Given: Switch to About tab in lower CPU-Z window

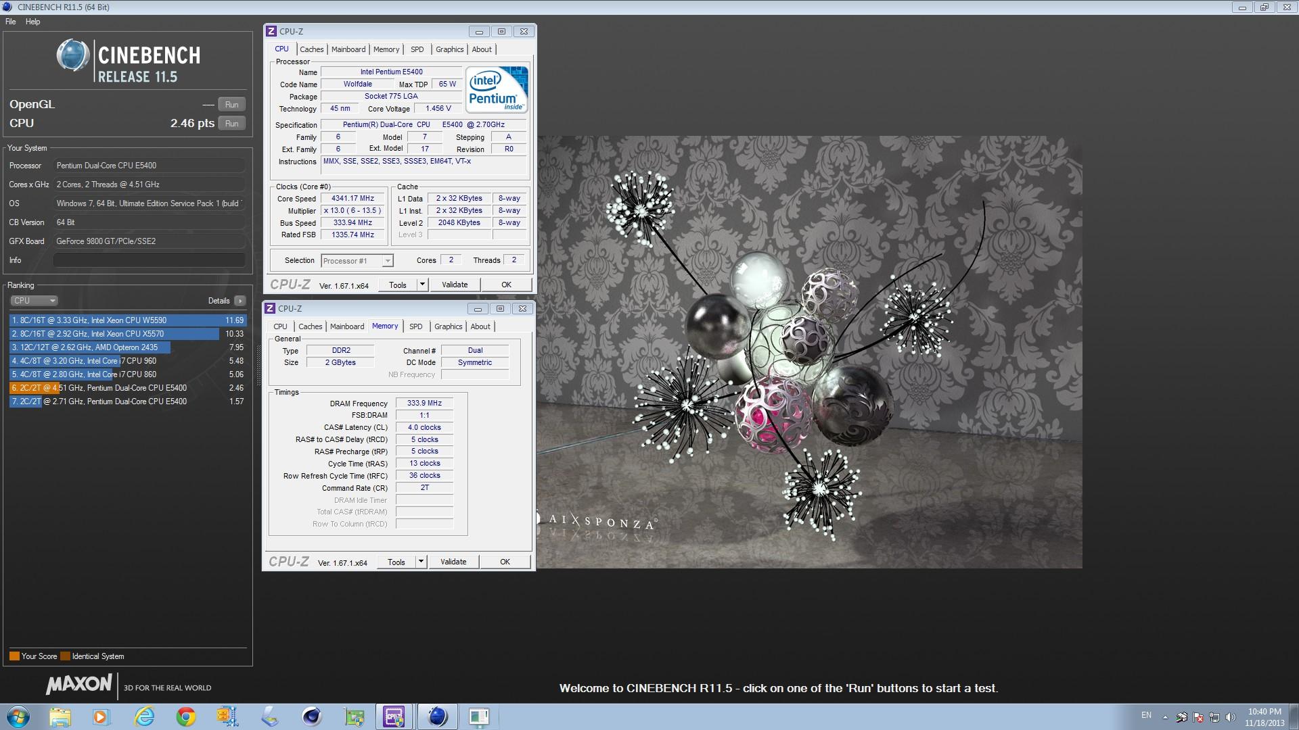Looking at the screenshot, I should [480, 326].
